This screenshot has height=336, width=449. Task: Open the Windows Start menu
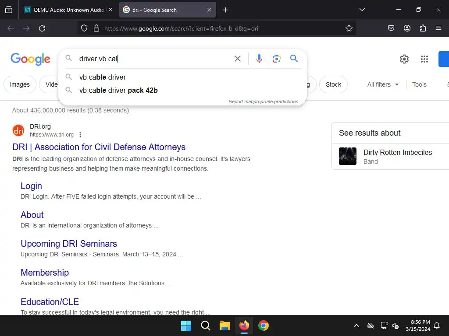[x=186, y=325]
